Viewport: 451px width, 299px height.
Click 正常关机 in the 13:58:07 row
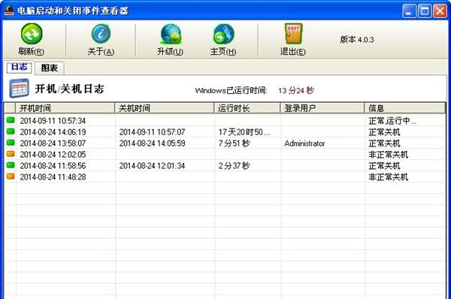pos(384,143)
